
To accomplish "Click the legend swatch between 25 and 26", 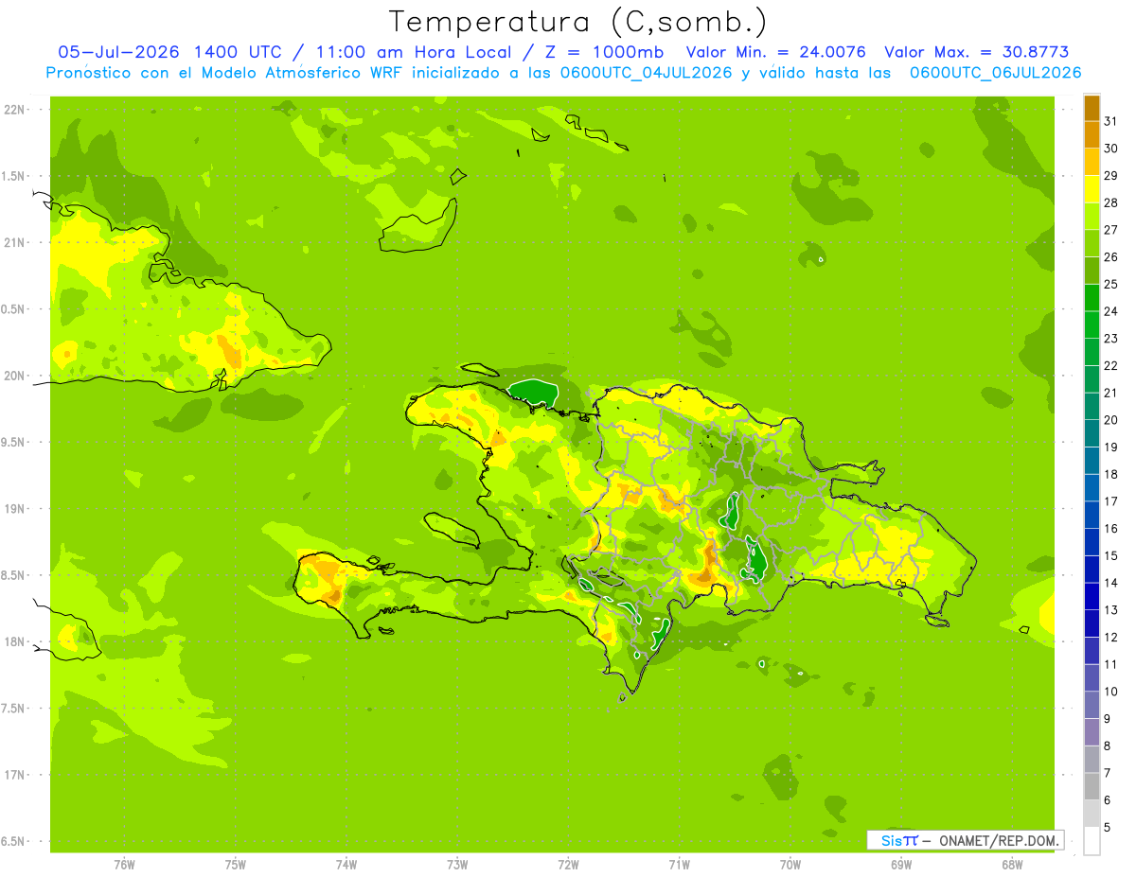I will pos(1092,271).
